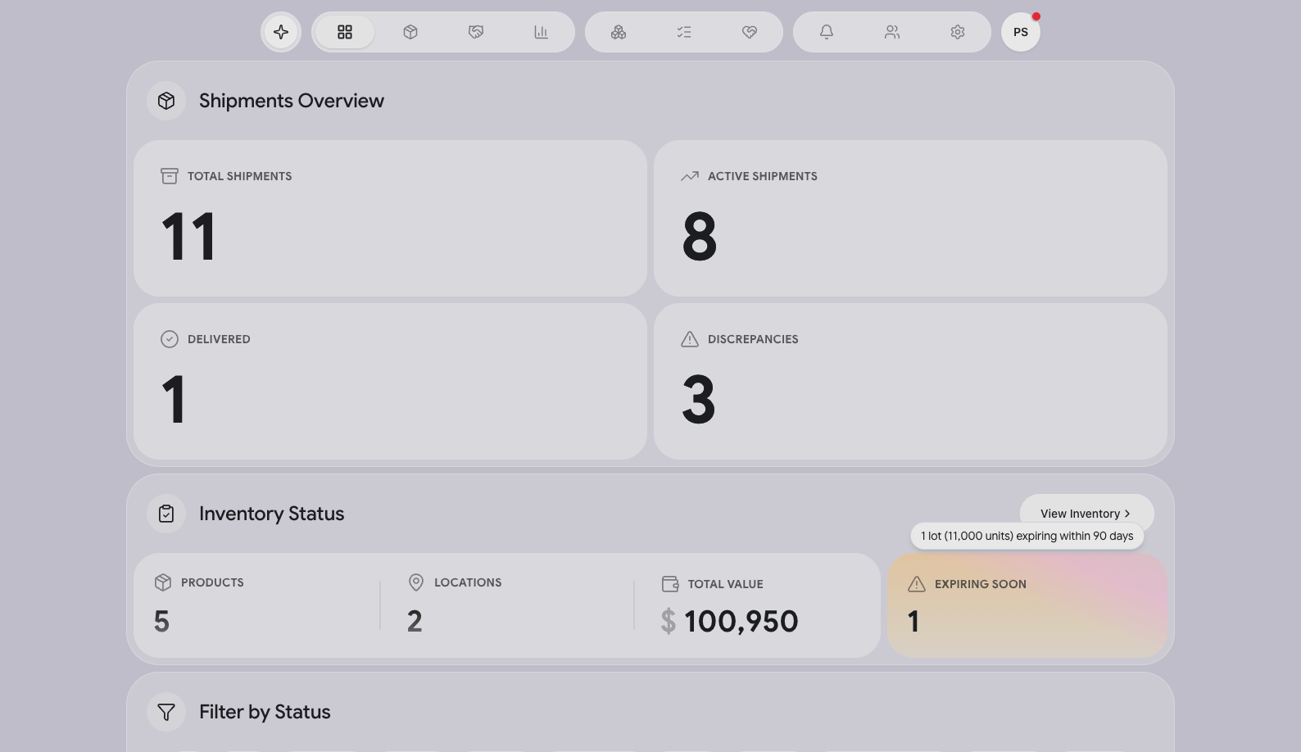The image size is (1301, 752).
Task: Click the TOTAL VALUE label
Action: 725,584
